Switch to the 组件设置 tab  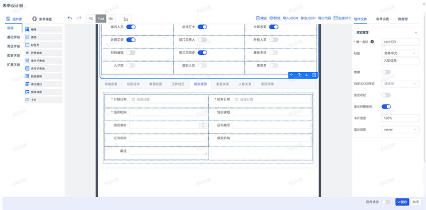click(x=361, y=19)
